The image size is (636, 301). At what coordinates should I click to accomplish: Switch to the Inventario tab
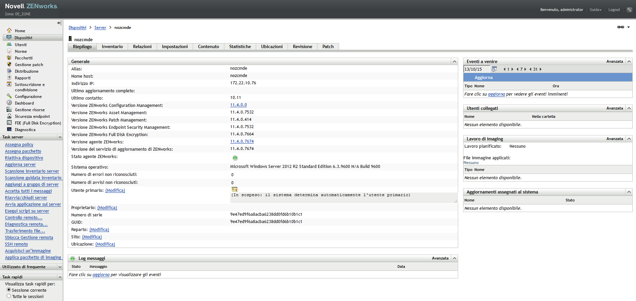coord(112,46)
